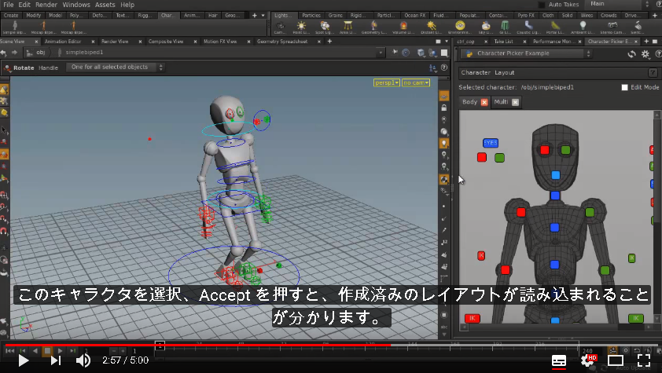
Task: Select the Multi tab
Action: point(501,102)
